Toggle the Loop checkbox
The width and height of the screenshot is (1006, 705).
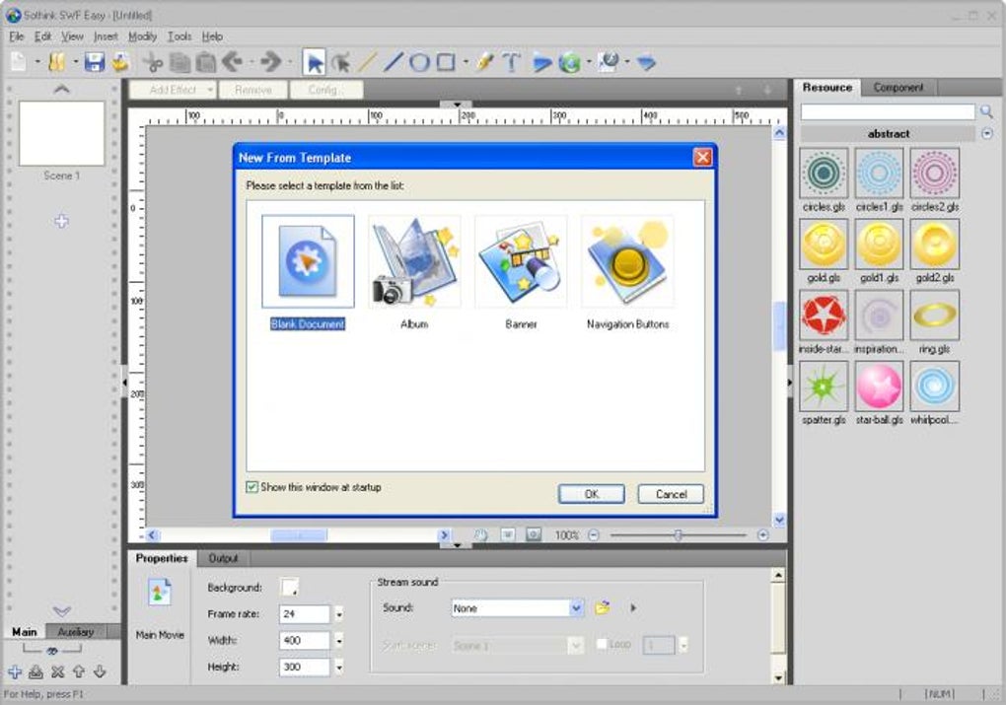(x=602, y=644)
